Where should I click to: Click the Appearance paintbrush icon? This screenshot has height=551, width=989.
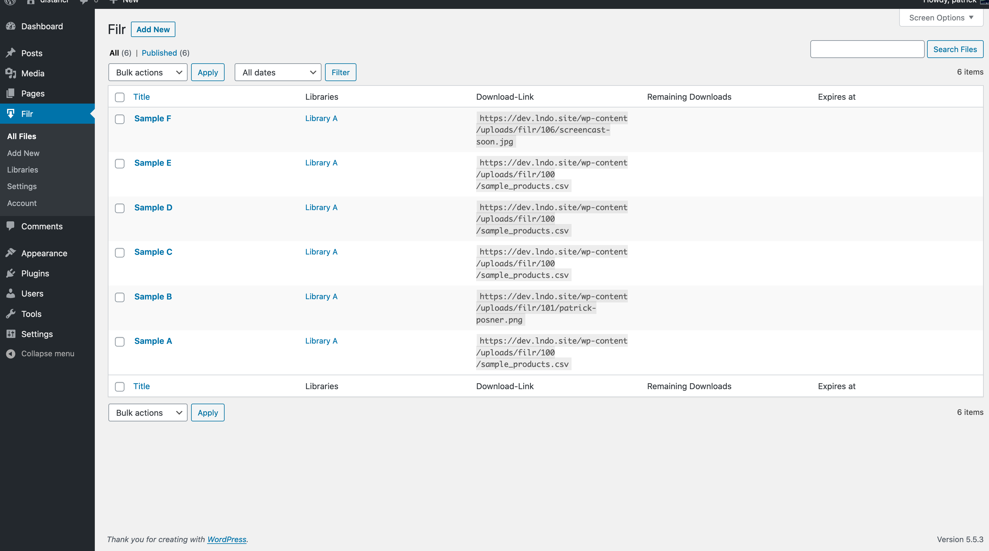click(11, 253)
